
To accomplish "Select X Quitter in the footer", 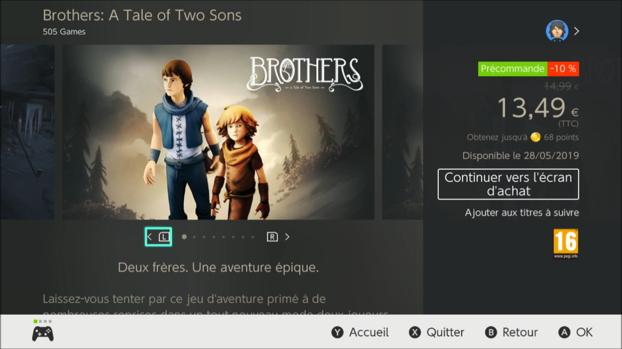I will click(436, 332).
